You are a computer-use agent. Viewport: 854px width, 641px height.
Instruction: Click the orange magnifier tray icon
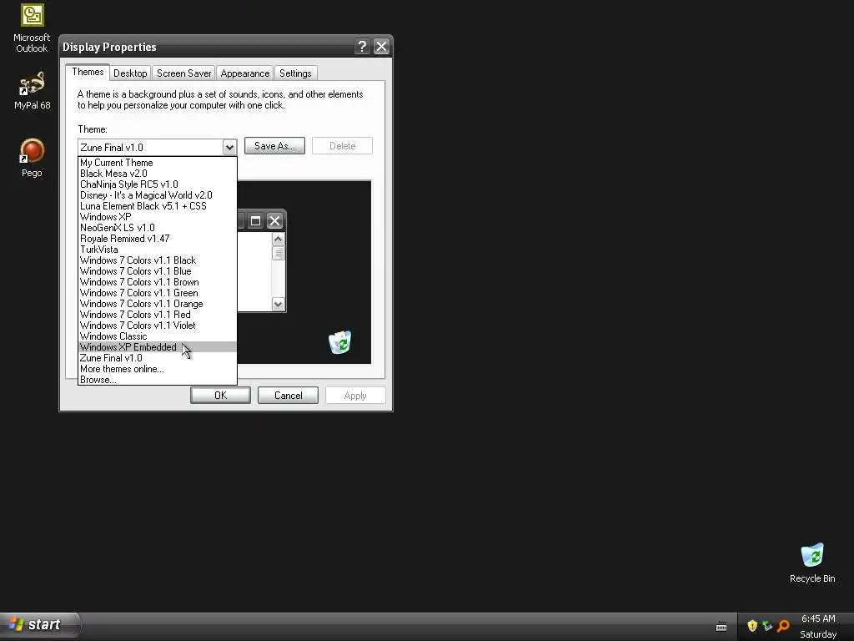click(783, 625)
